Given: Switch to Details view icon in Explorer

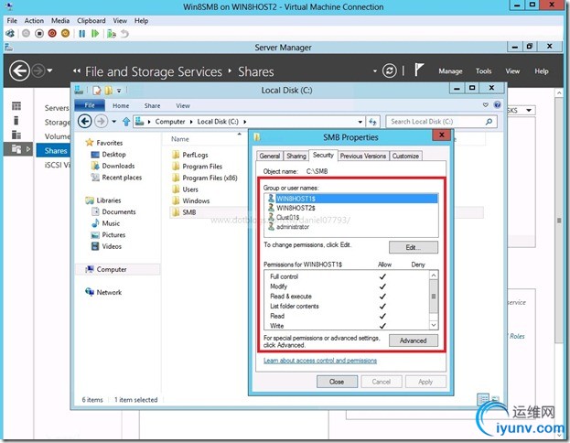Looking at the screenshot, I should 483,399.
